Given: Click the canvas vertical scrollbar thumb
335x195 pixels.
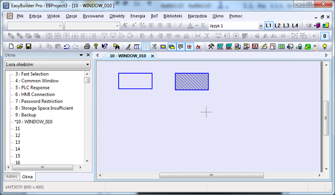Looking at the screenshot, I should tap(326, 118).
